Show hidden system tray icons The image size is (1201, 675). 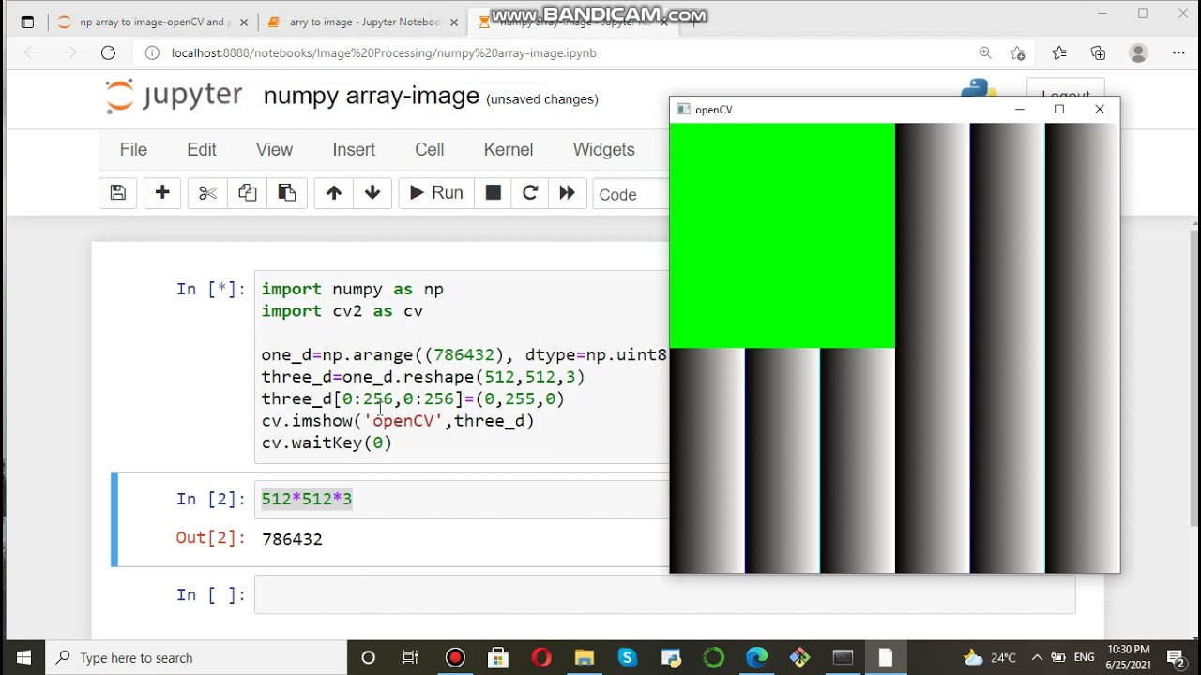1037,657
